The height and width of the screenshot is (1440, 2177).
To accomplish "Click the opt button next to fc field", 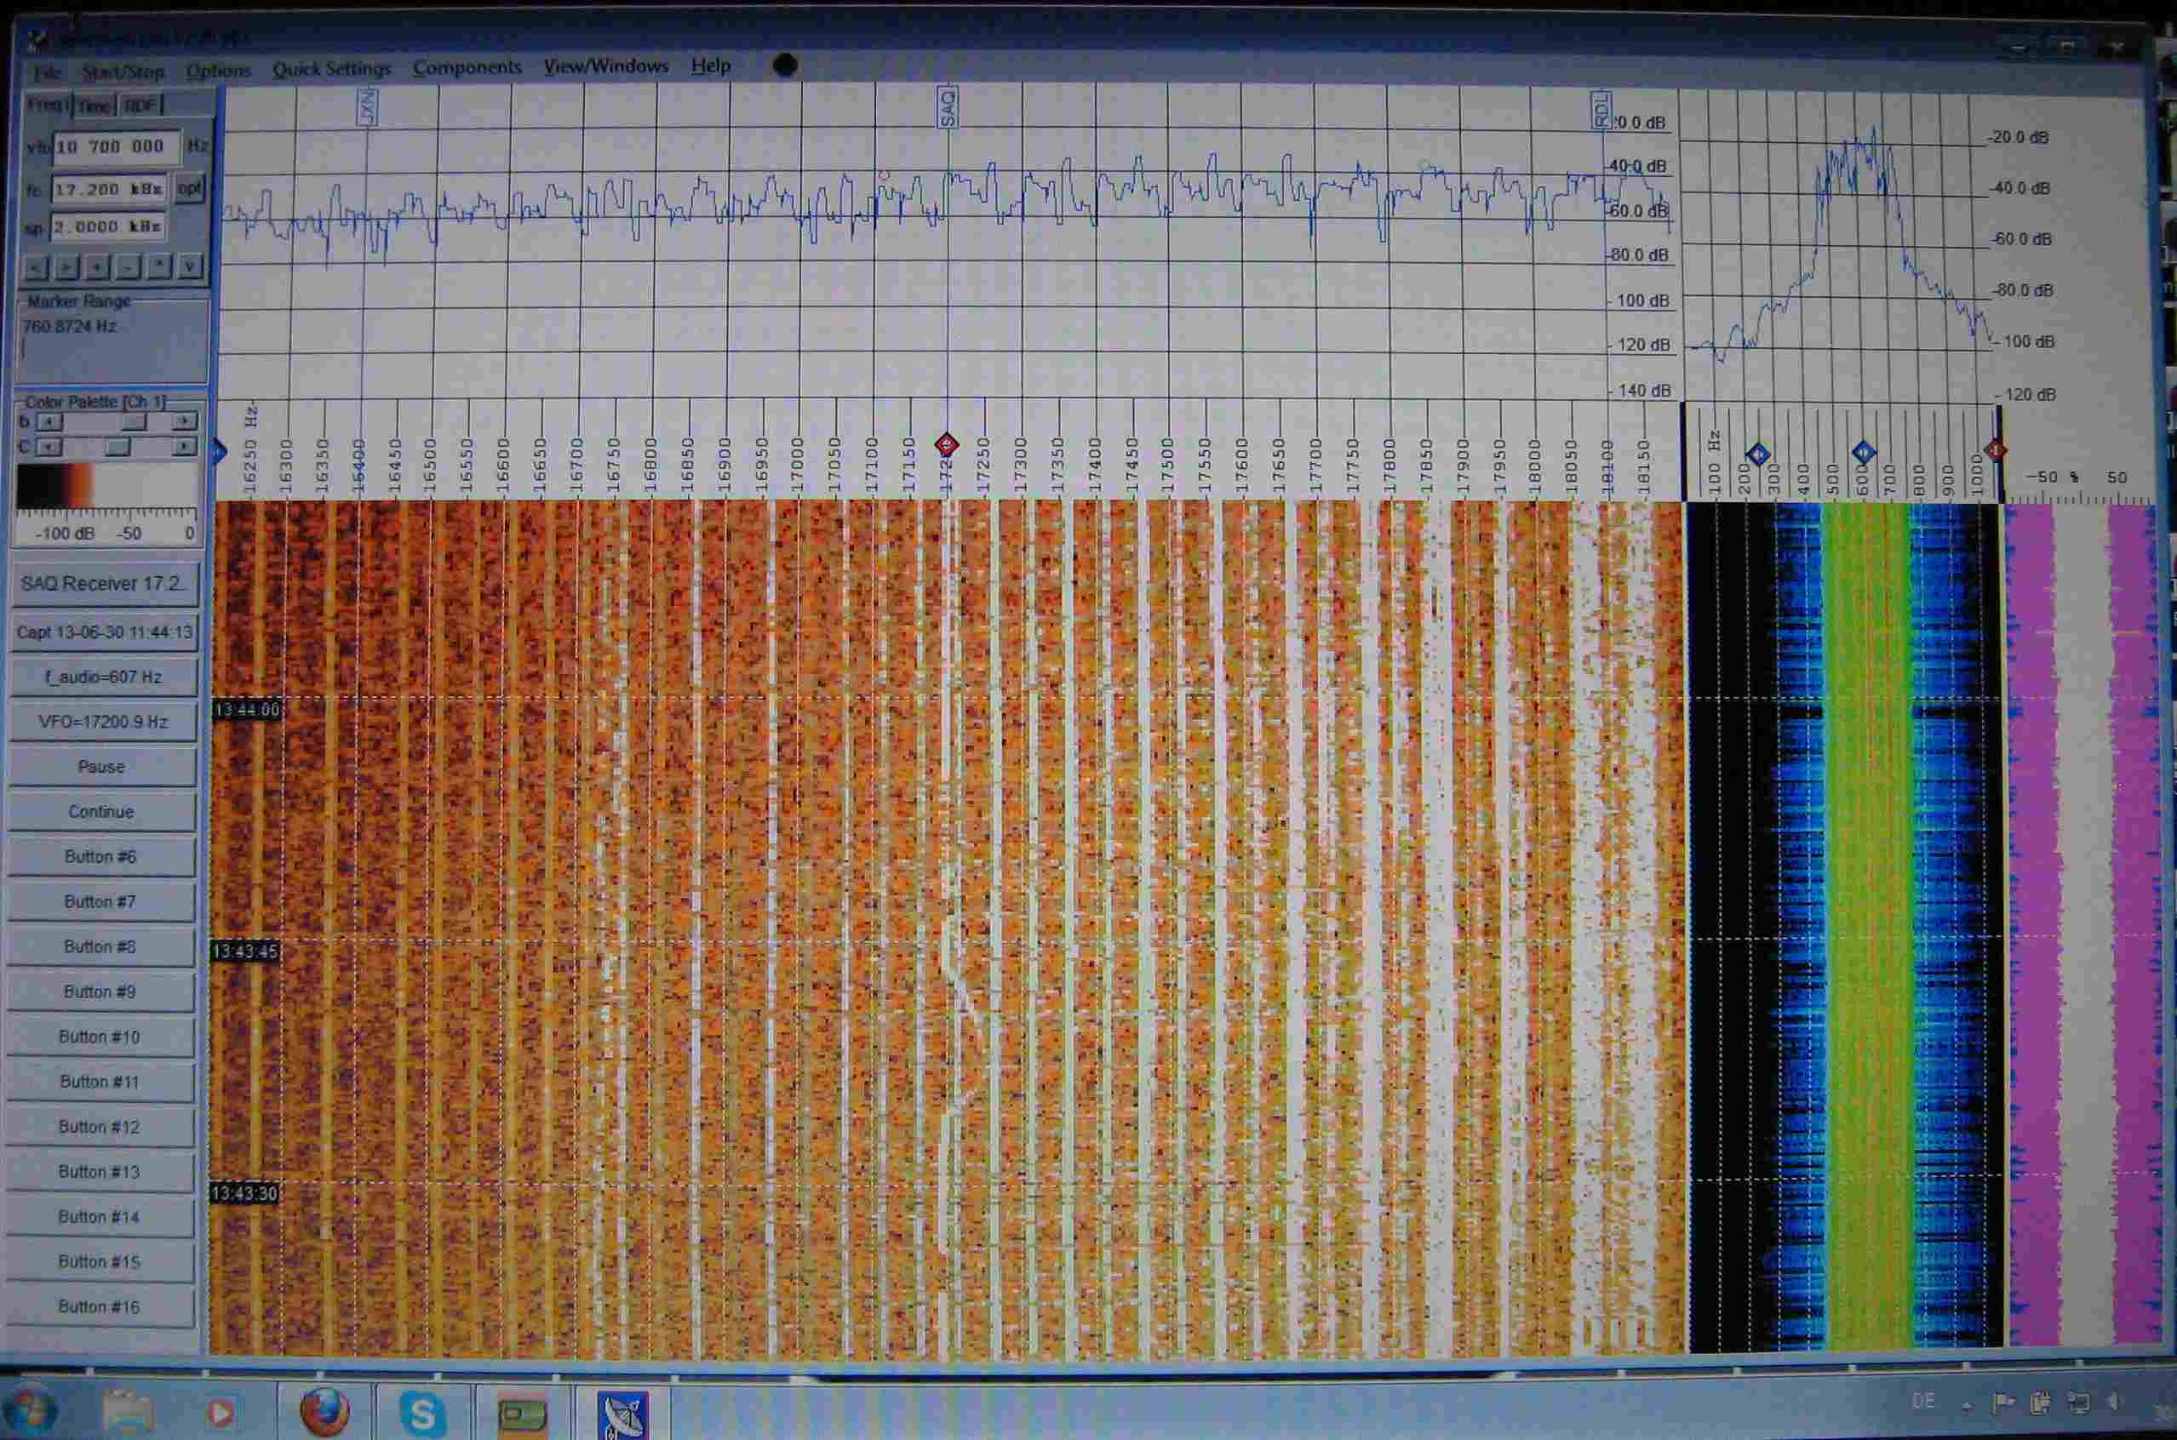I will click(189, 188).
